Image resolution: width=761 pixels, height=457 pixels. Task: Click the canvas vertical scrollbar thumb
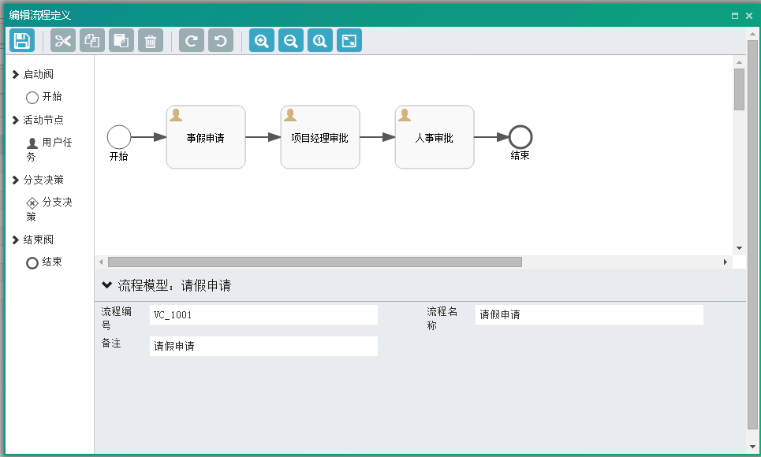[739, 89]
